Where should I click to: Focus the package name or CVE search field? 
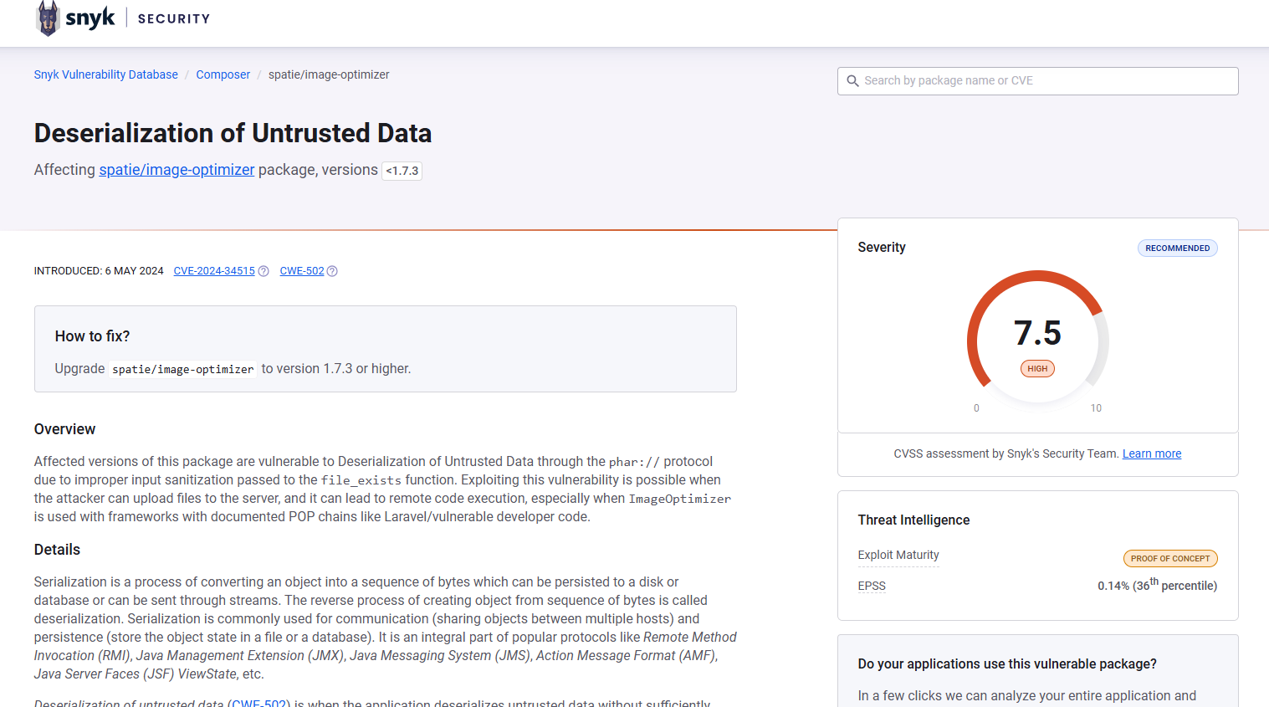[x=1046, y=81]
